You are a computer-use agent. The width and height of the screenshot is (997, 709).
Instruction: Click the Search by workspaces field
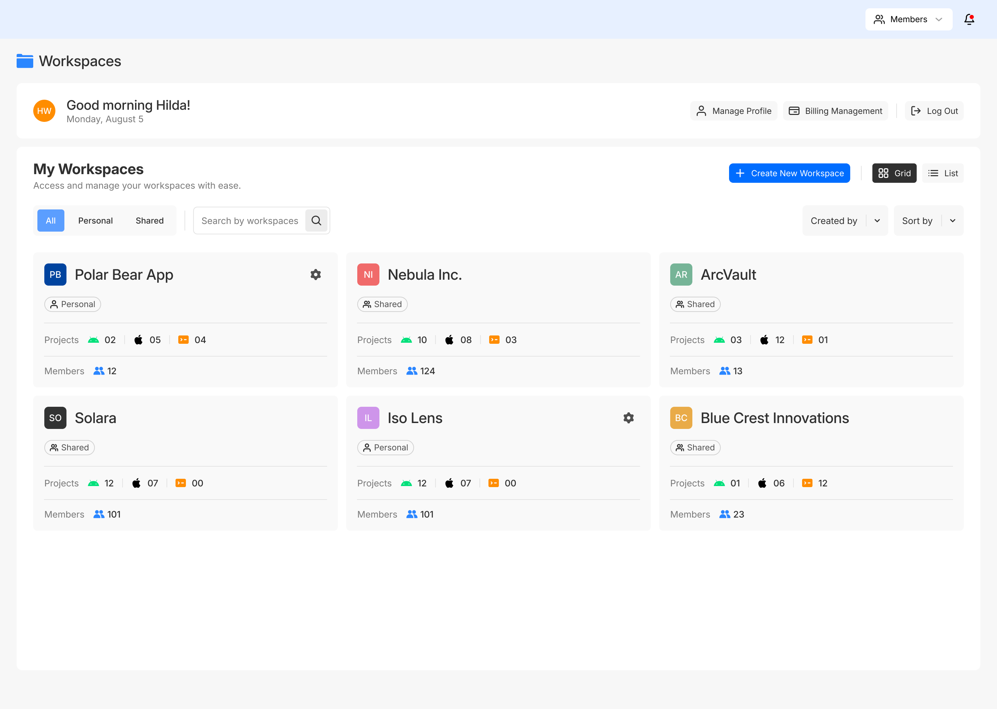[250, 221]
